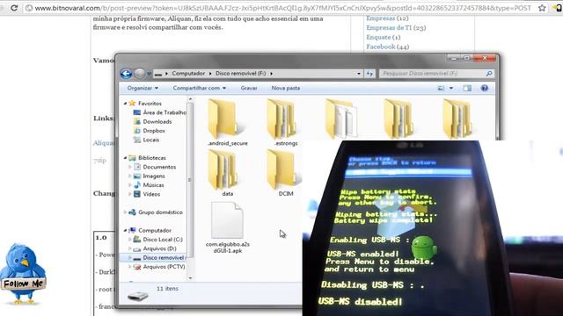563x316 pixels.
Task: Click the navigation pane scrollbar
Action: pyautogui.click(x=190, y=179)
